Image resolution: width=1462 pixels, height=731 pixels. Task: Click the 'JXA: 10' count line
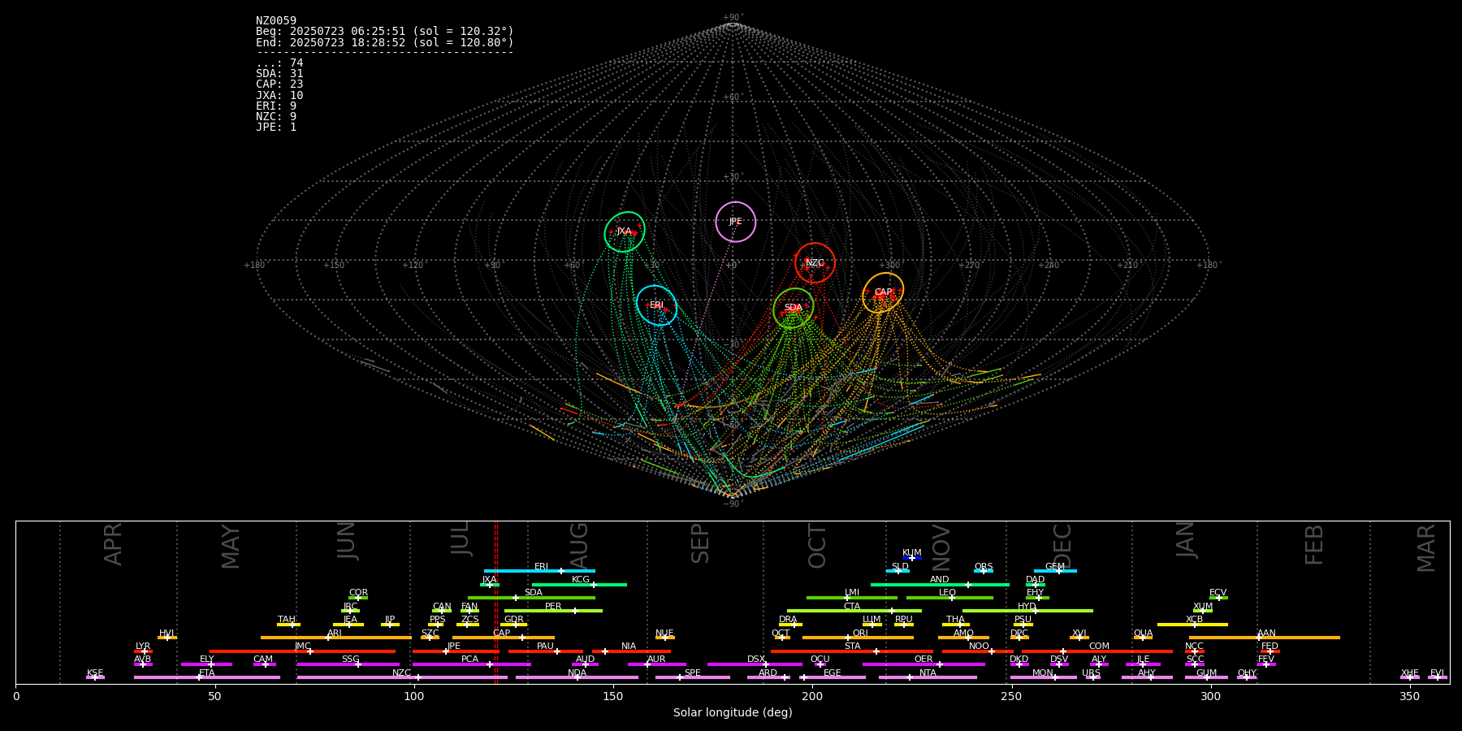[279, 96]
